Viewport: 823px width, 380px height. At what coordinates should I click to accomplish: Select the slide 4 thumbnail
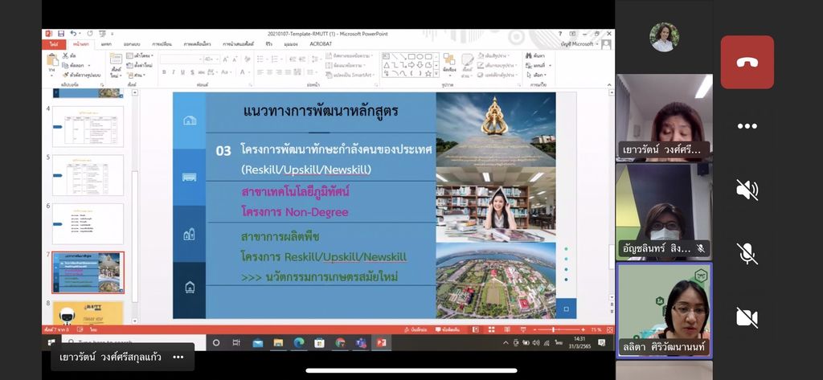click(x=88, y=126)
